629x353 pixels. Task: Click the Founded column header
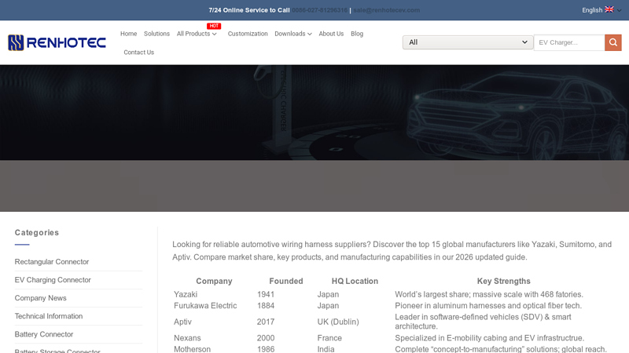coord(286,281)
